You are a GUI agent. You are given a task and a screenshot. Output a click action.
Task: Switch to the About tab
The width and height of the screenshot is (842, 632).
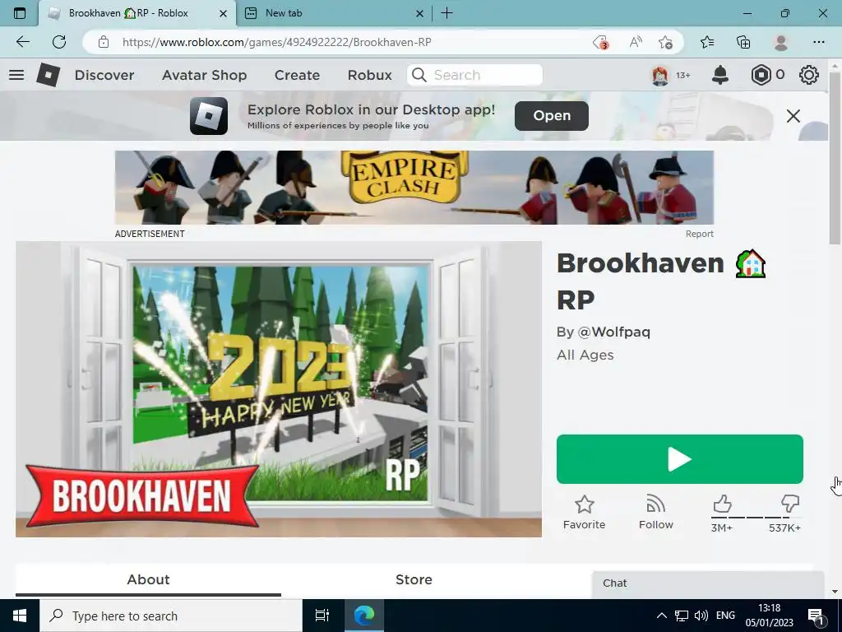pos(148,580)
